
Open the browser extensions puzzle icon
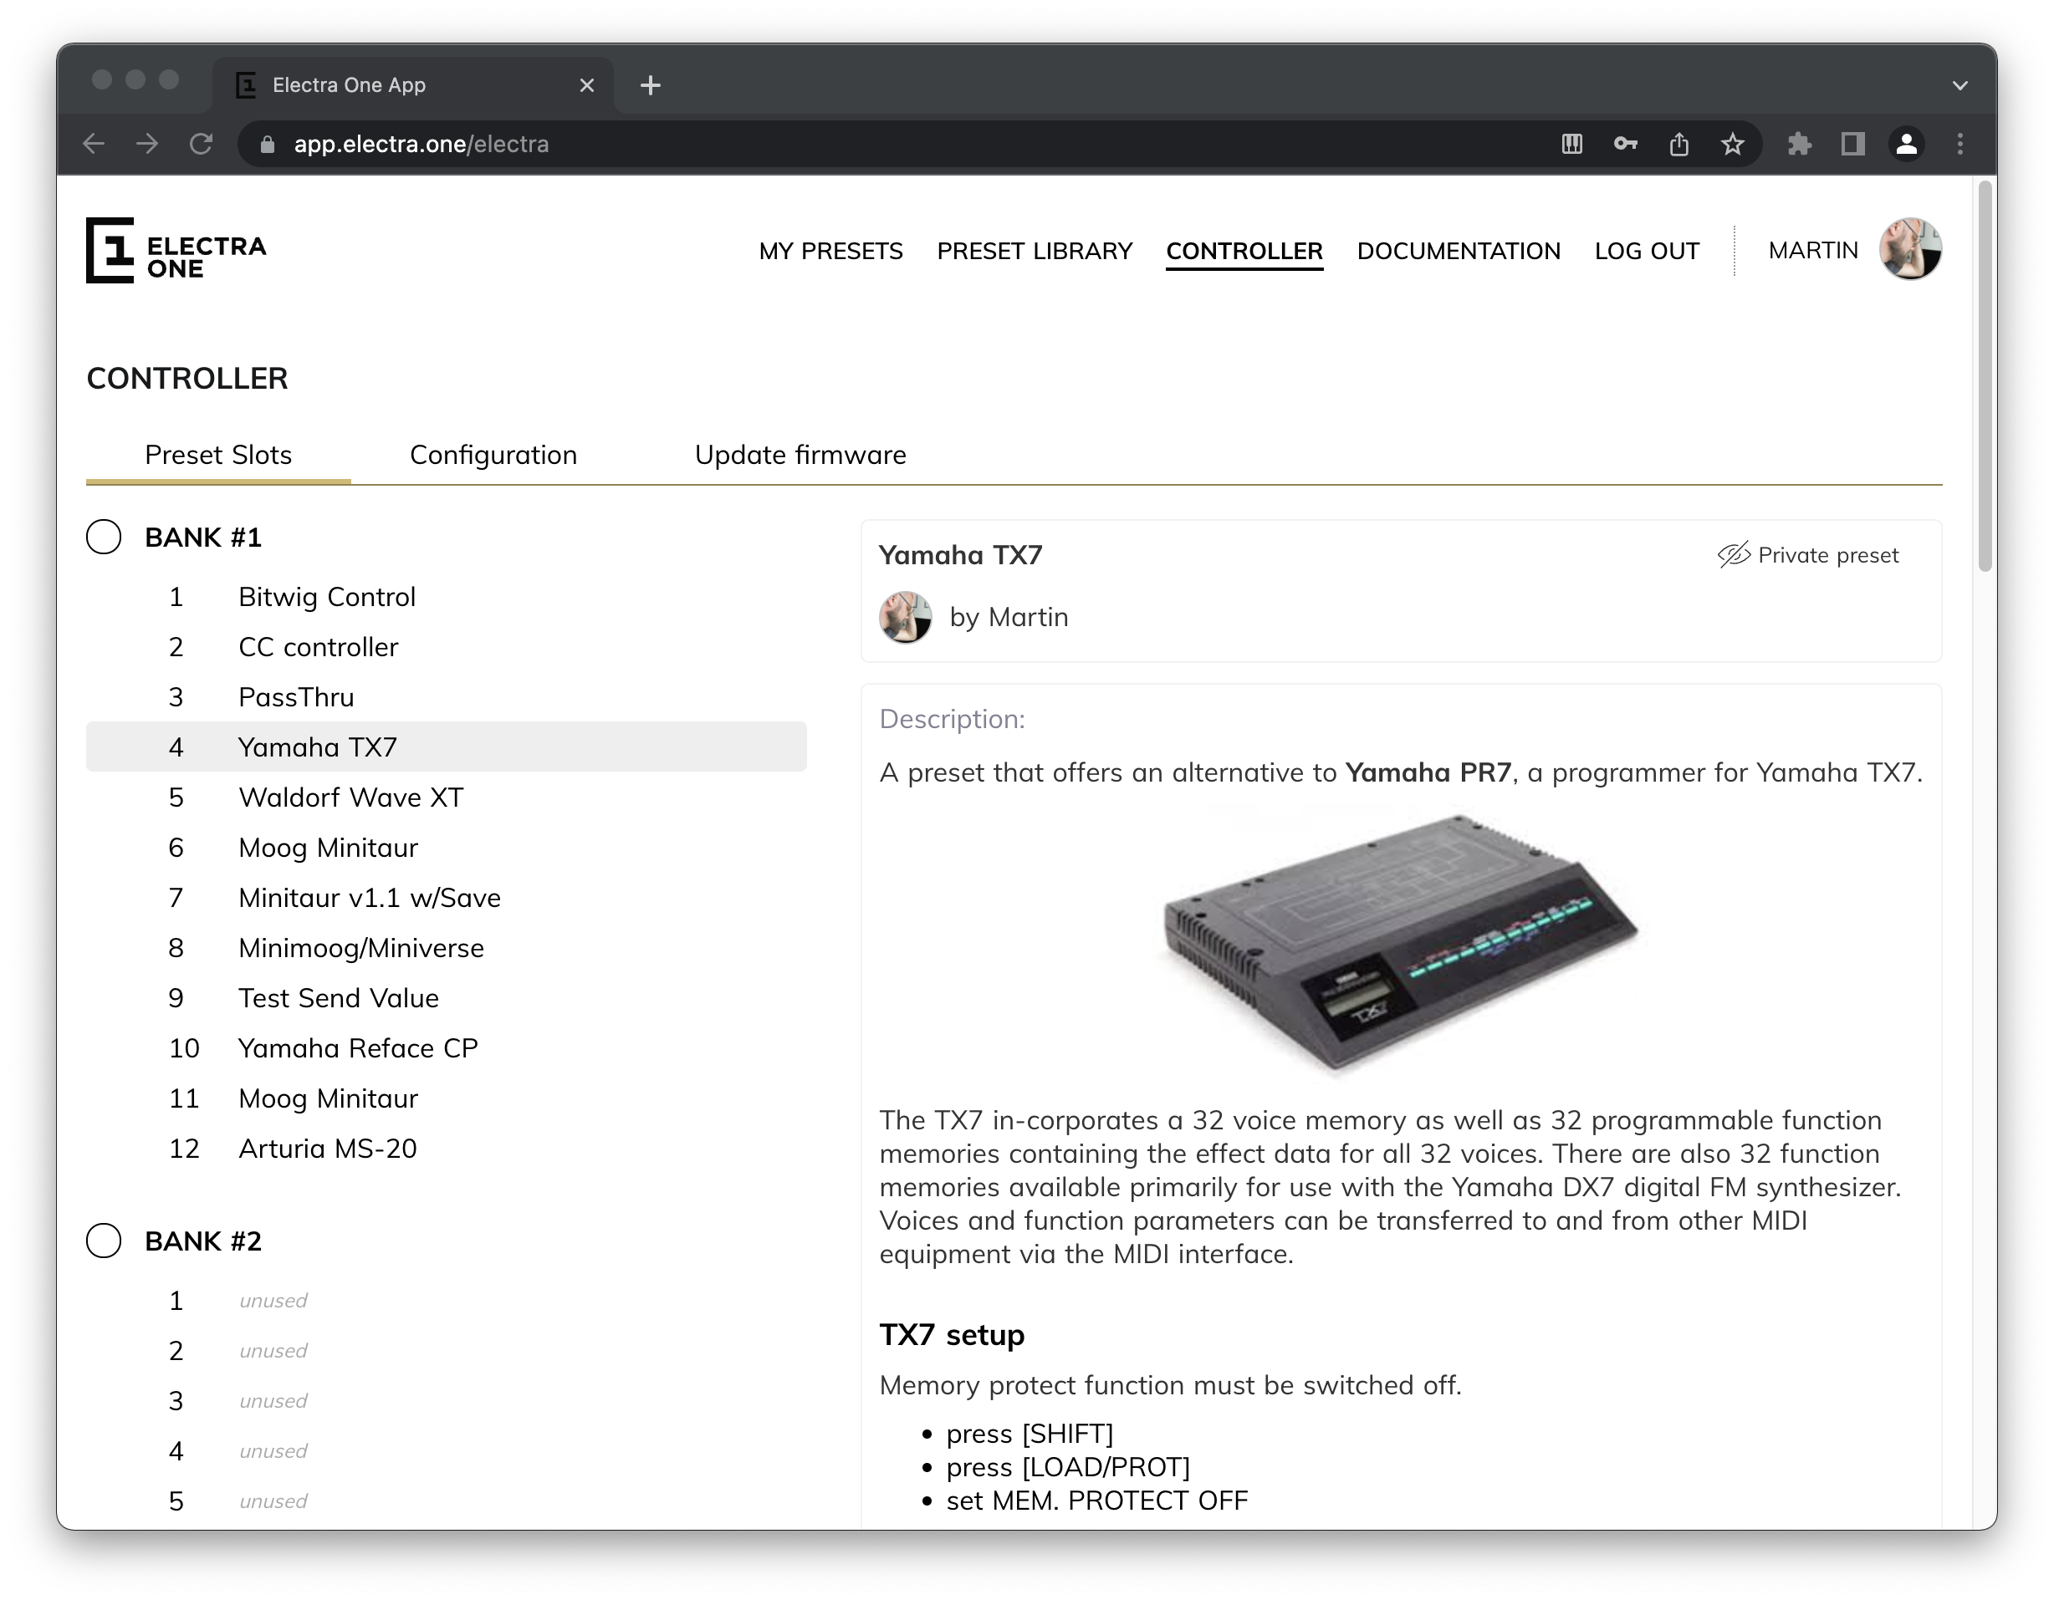pos(1799,144)
